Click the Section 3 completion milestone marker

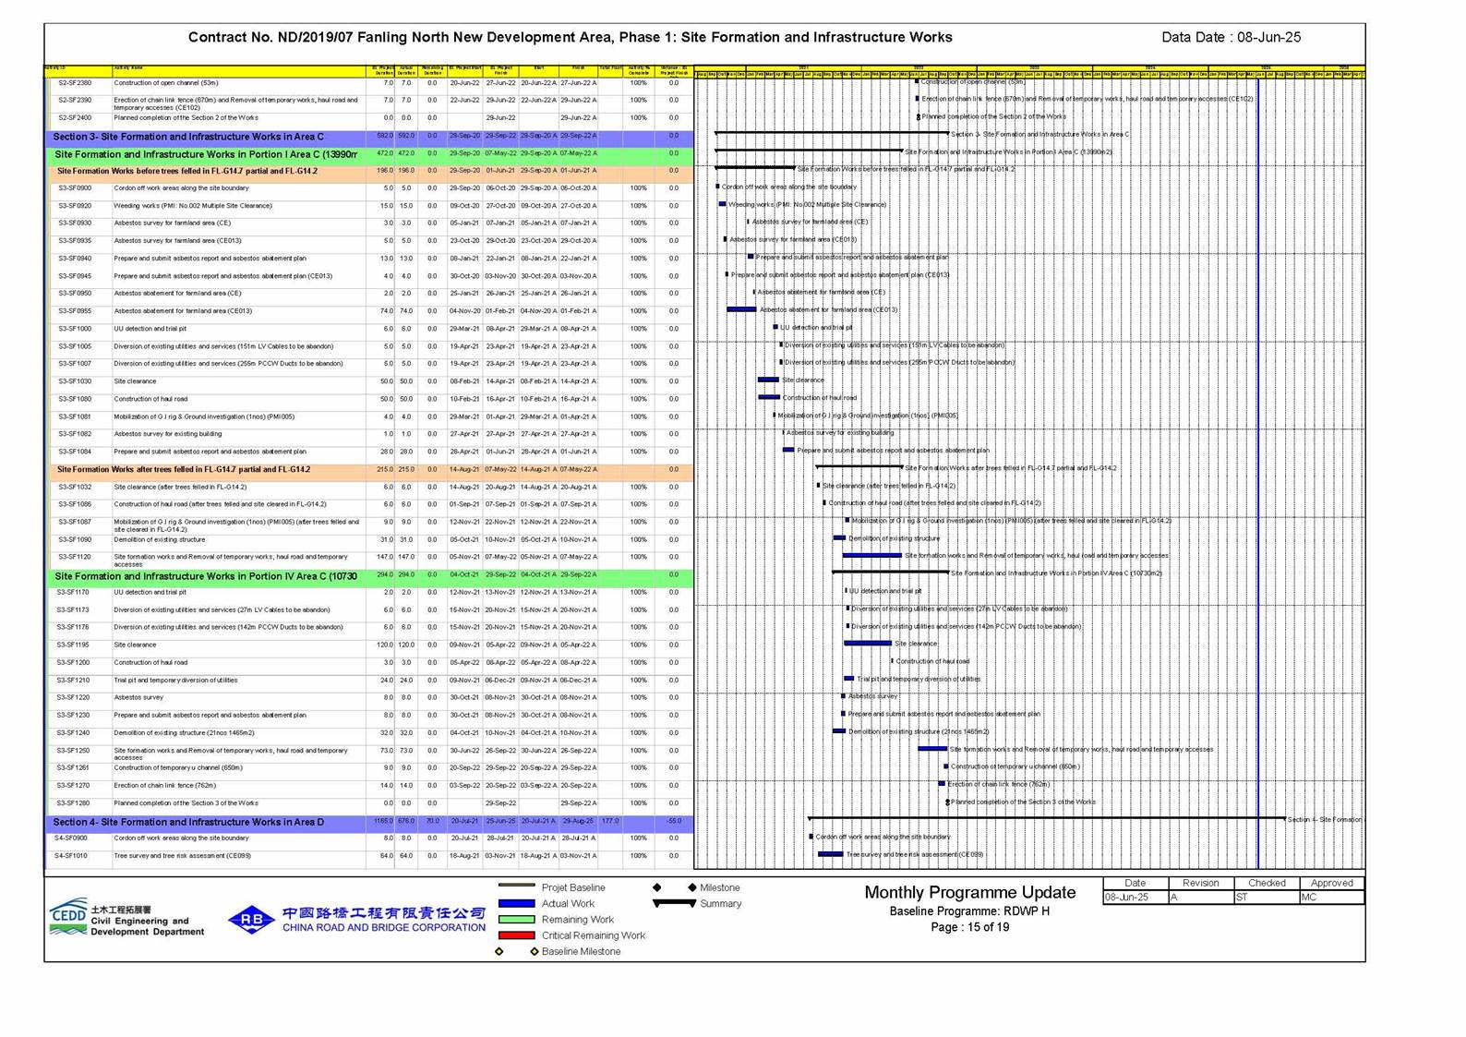click(948, 802)
